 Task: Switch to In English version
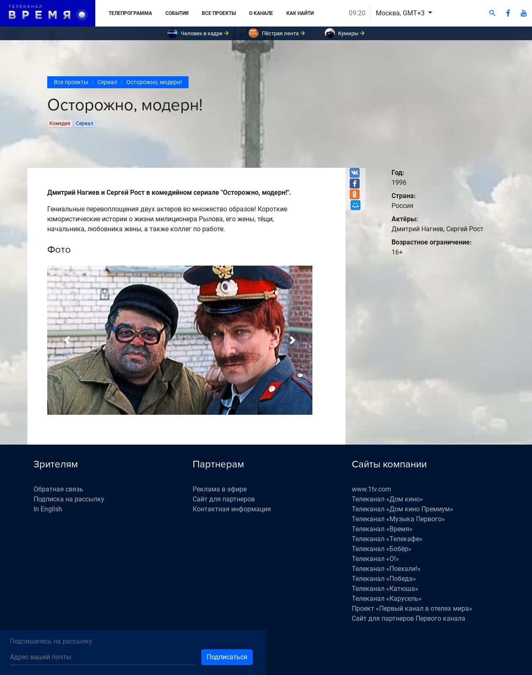tap(48, 509)
